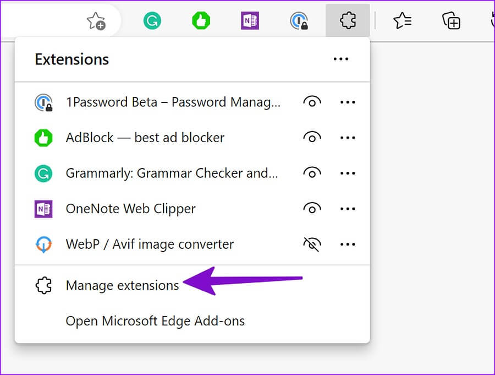Open Extensions panel more options menu

(x=341, y=59)
